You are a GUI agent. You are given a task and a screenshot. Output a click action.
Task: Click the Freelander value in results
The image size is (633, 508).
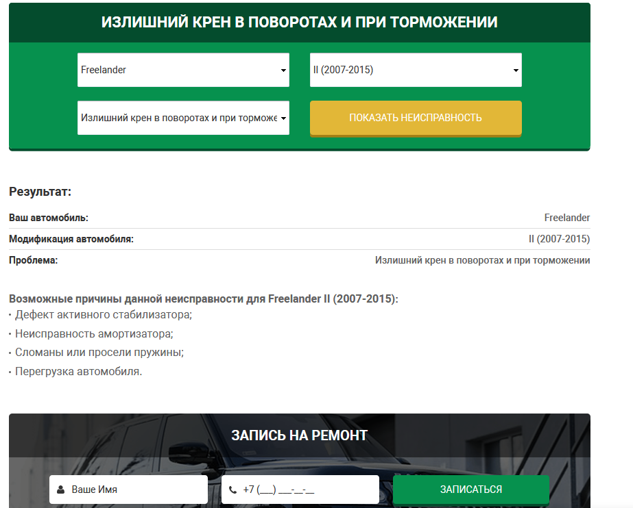point(566,218)
